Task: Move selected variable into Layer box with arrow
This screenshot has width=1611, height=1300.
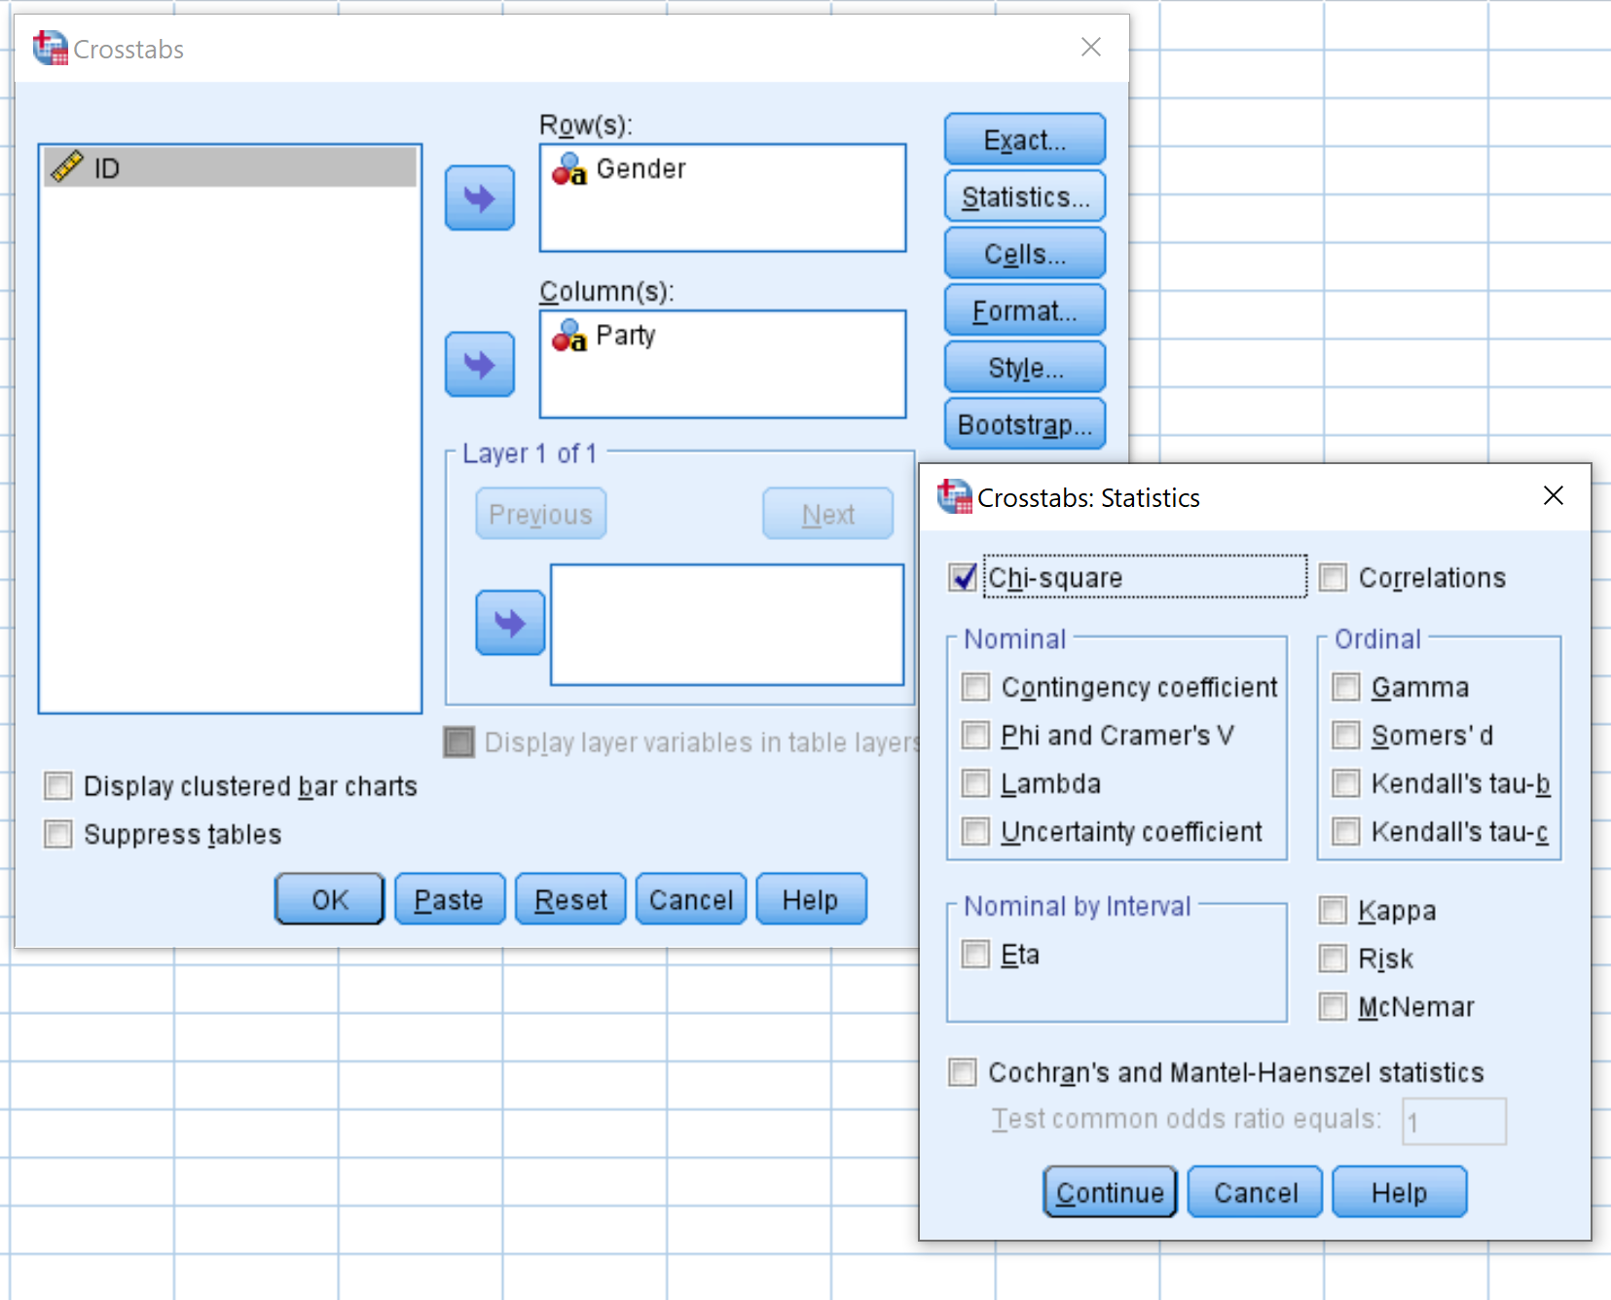Action: coord(510,623)
